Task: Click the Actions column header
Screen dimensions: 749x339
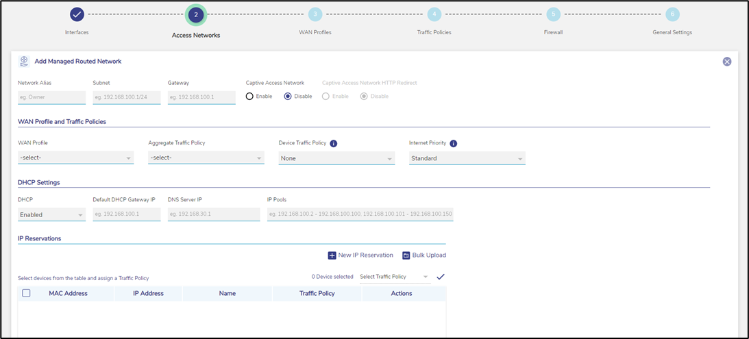Action: click(x=402, y=294)
